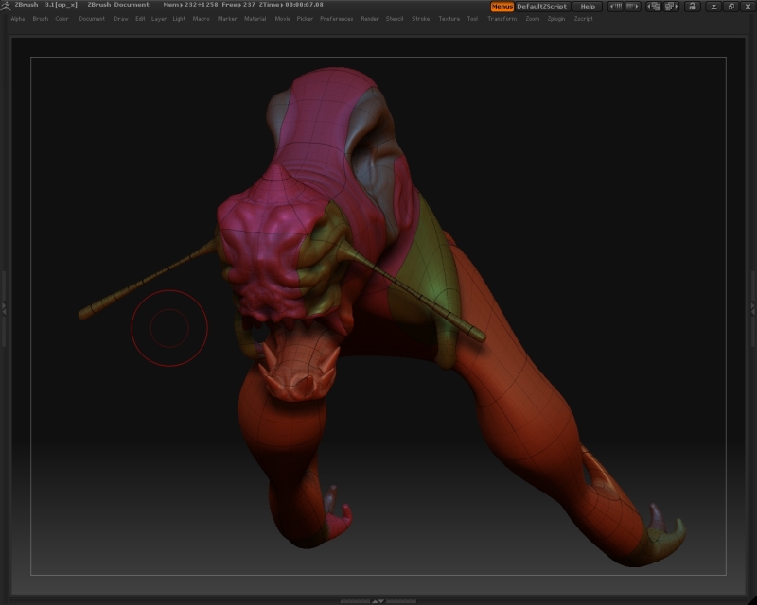The width and height of the screenshot is (757, 605).
Task: Open the Zplugin menu
Action: (556, 19)
